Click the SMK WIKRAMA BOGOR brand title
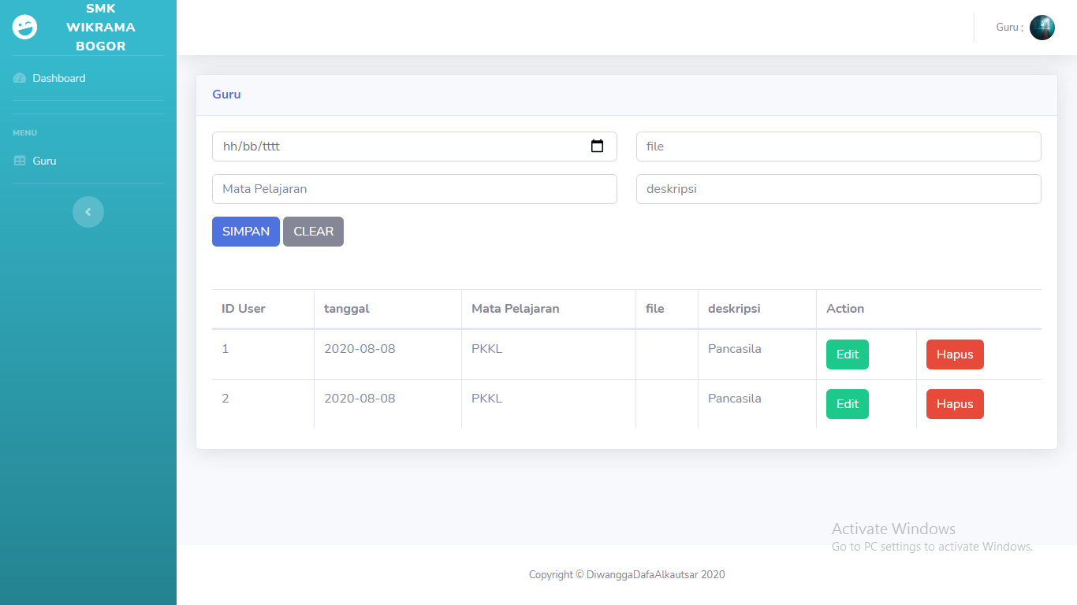The image size is (1077, 605). click(x=101, y=28)
